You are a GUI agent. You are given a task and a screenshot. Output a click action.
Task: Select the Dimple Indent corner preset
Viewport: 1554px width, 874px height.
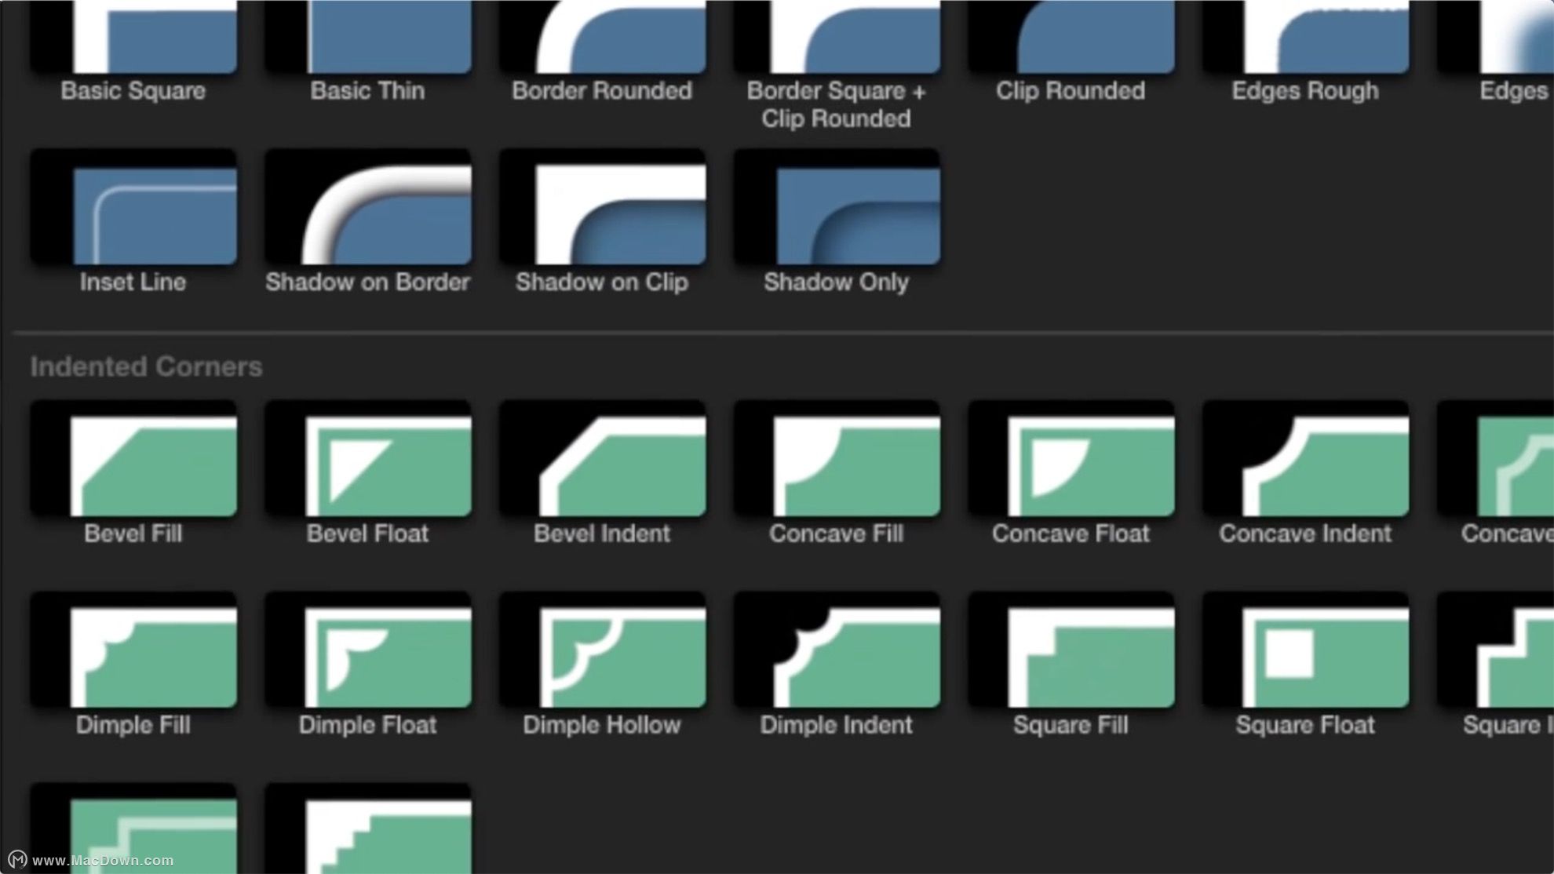837,653
